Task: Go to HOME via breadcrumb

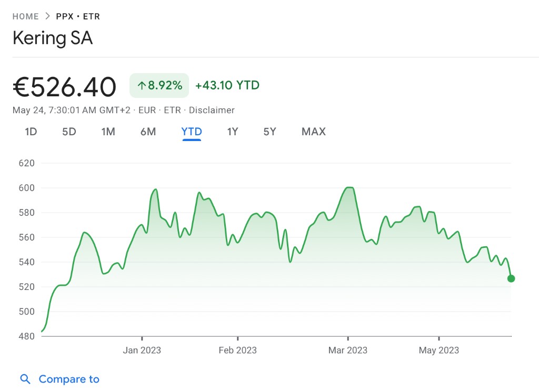Action: click(x=25, y=16)
